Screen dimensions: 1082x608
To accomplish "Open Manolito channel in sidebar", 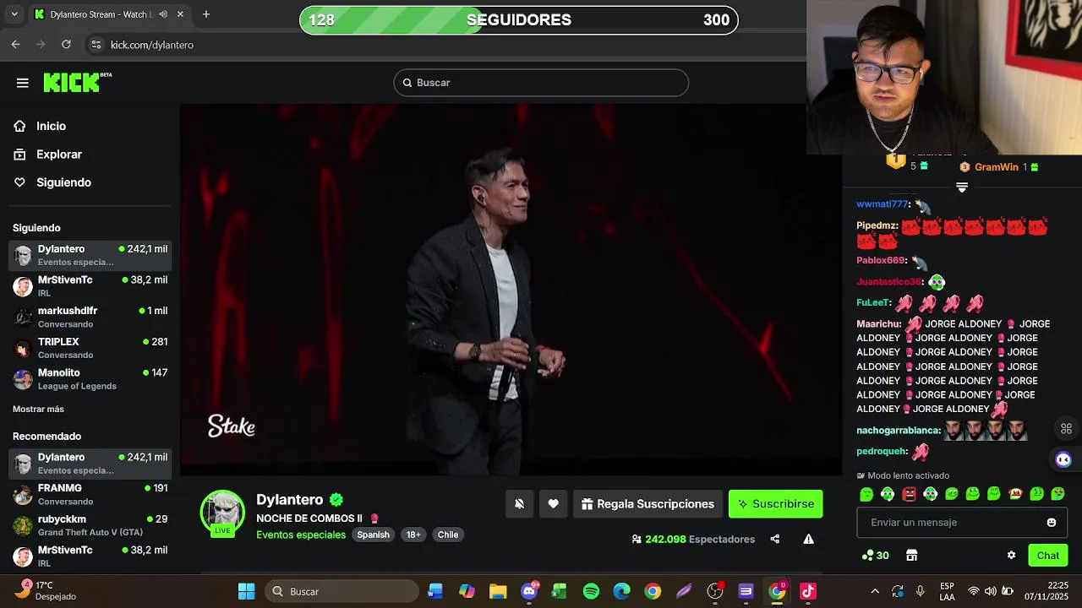I will click(x=90, y=378).
